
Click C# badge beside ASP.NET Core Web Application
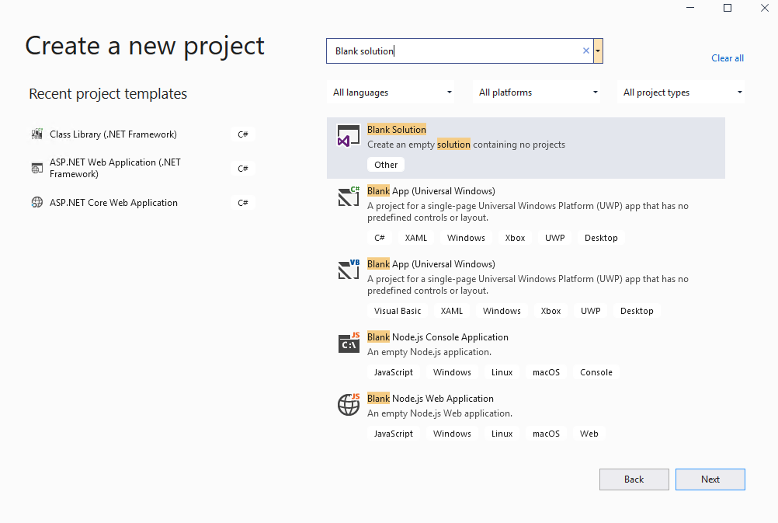pyautogui.click(x=242, y=203)
